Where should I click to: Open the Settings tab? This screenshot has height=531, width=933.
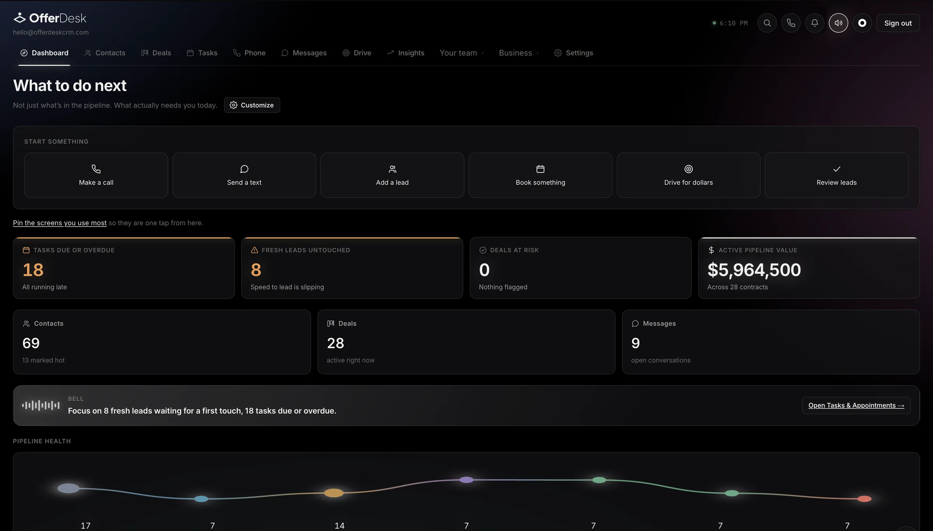coord(574,53)
